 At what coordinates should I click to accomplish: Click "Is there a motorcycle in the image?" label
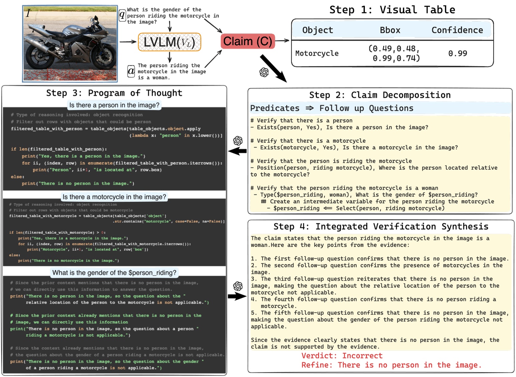[114, 197]
